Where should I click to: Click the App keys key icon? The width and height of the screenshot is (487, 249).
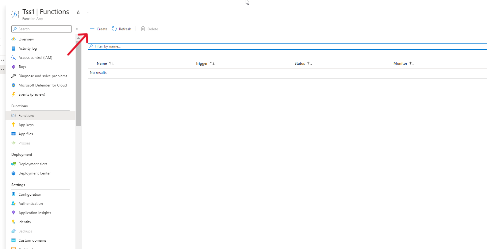[x=13, y=125]
